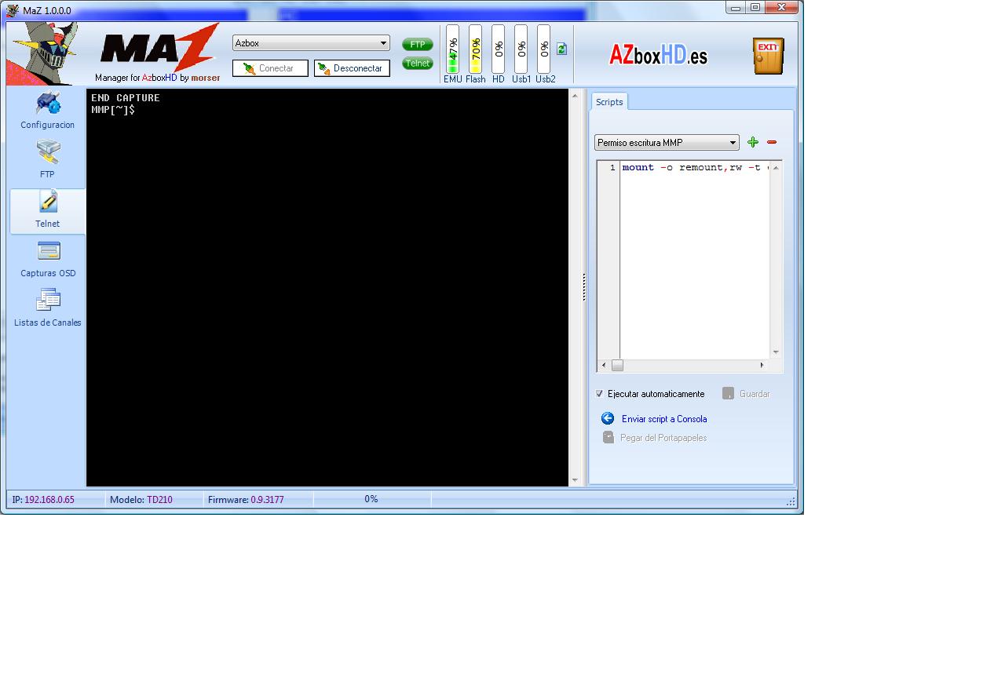Open Capturas OSD section
Screen dimensions: 1005x678
coord(48,259)
